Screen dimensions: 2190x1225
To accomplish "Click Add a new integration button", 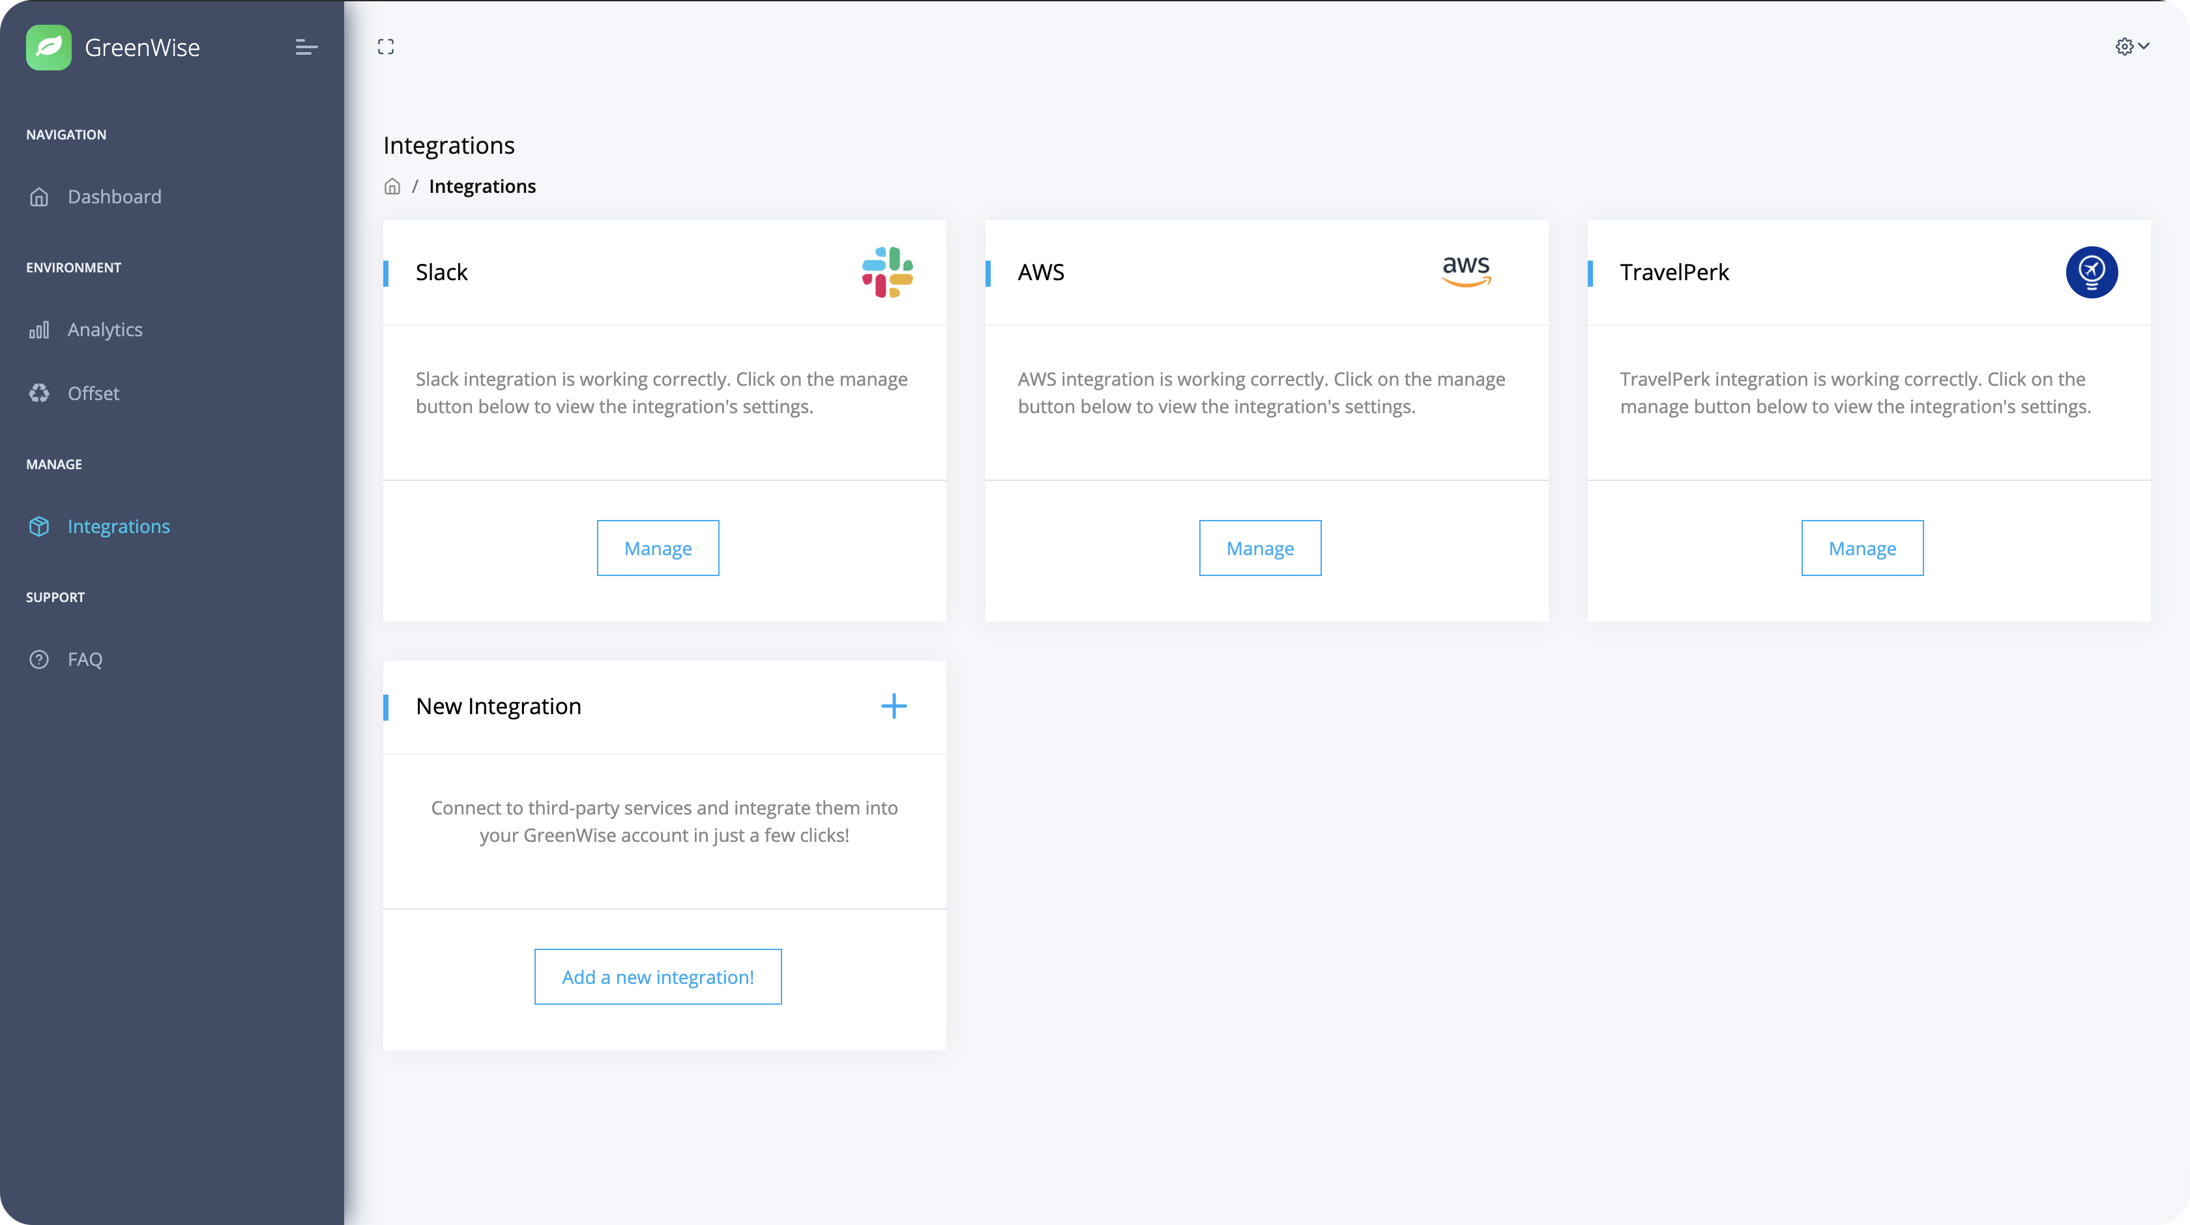I will pyautogui.click(x=658, y=977).
